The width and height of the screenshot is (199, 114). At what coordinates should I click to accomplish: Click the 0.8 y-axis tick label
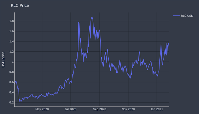click(x=11, y=72)
